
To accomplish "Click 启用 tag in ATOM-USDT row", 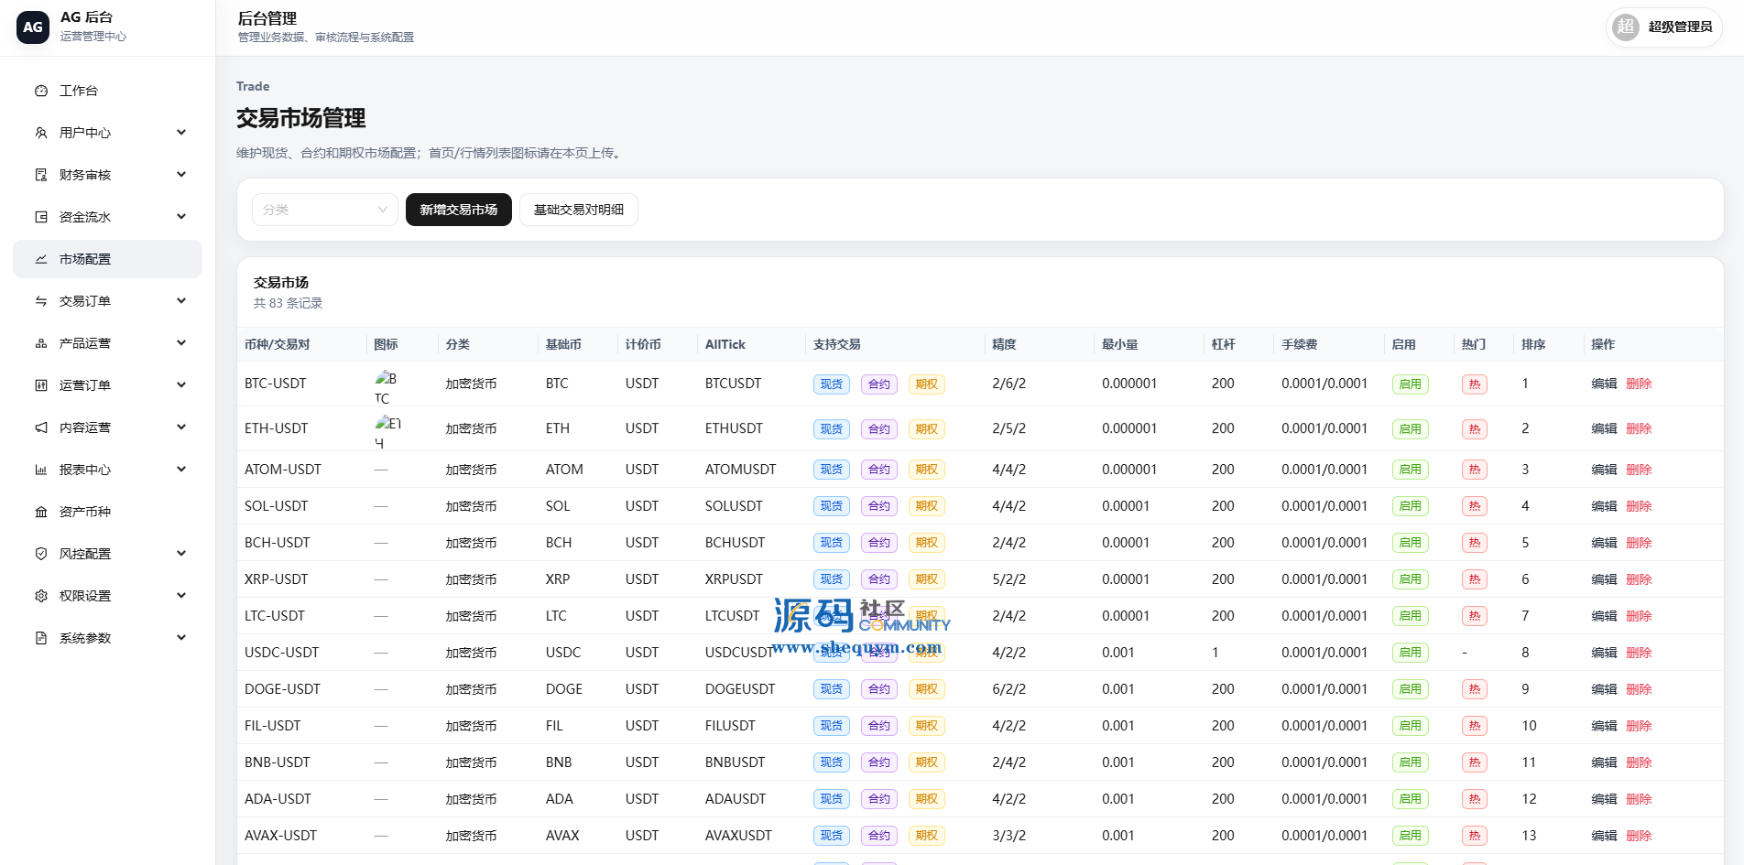I will coord(1411,470).
